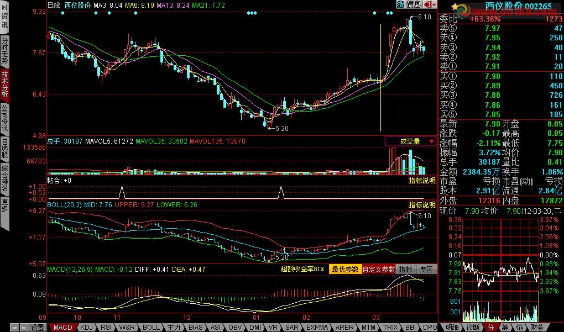
Task: Select the EXPMA indicator tab
Action: pos(317,328)
